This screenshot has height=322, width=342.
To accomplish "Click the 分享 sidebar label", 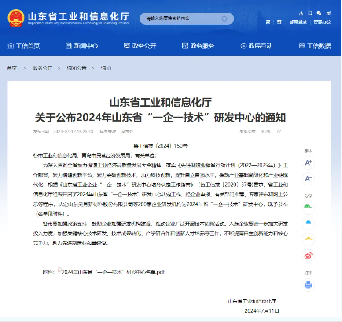I will [x=308, y=196].
